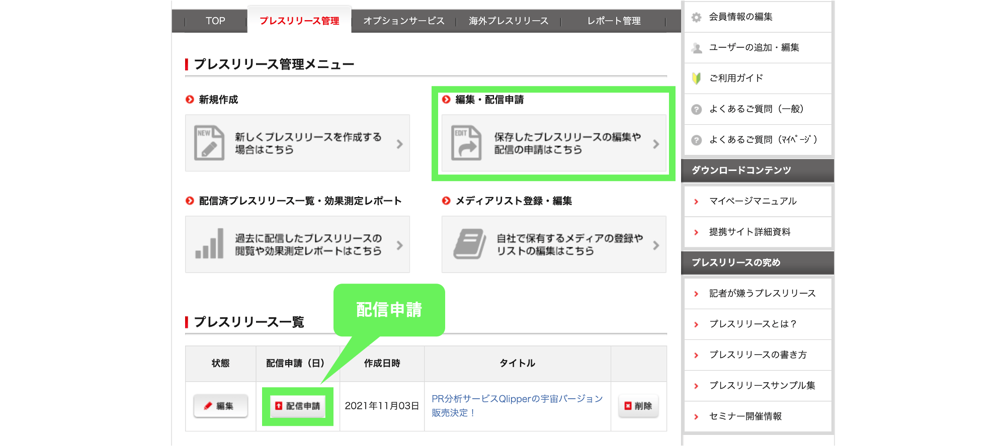1007x446 pixels.
Task: Open マイページマニュアル download link
Action: (x=752, y=201)
